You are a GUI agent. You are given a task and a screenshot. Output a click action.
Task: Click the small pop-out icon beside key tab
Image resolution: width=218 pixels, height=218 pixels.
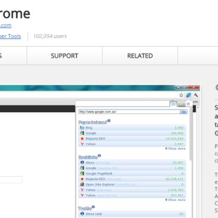pos(188,104)
